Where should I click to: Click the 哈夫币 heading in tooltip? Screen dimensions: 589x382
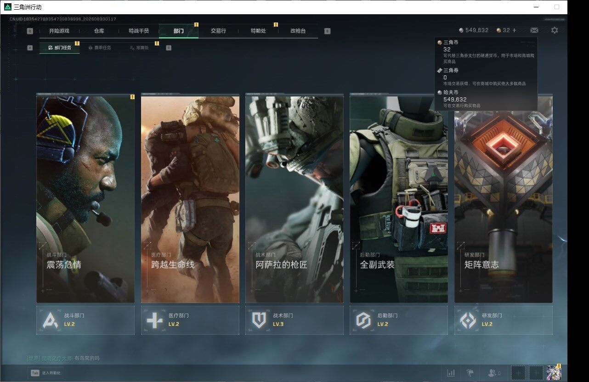[451, 93]
